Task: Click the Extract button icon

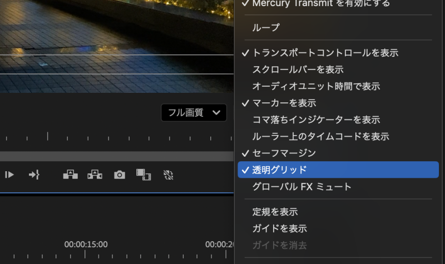Action: (x=95, y=175)
